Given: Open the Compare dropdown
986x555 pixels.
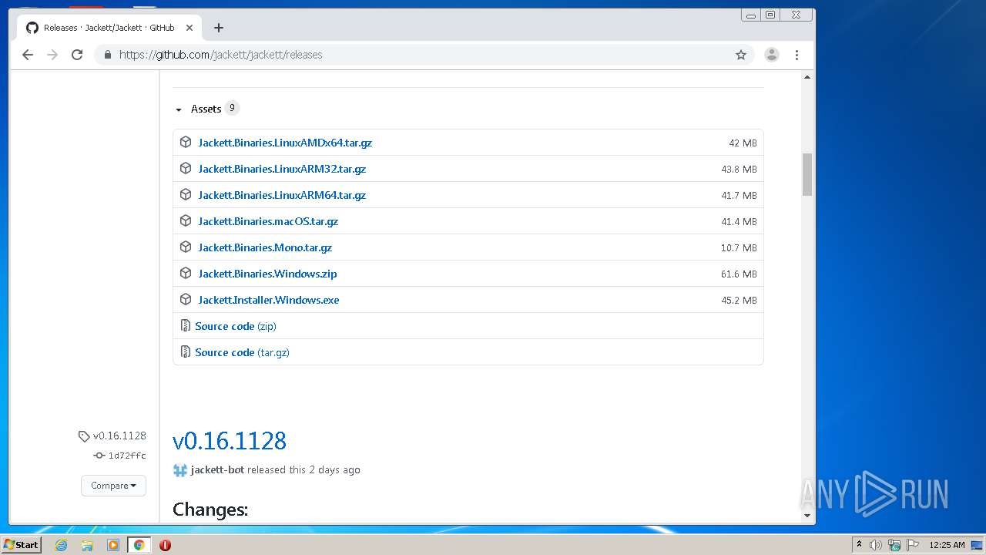Looking at the screenshot, I should [x=113, y=486].
